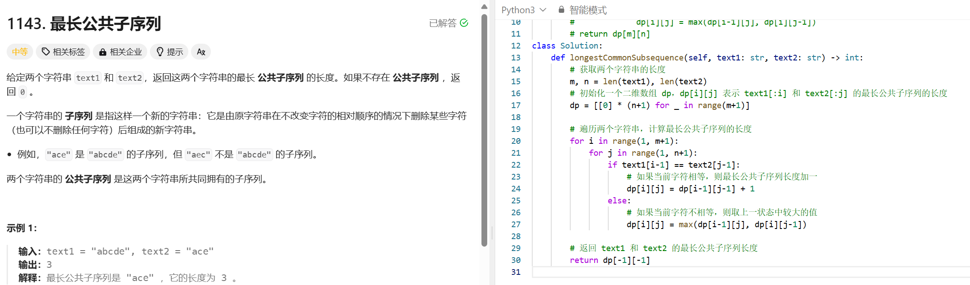970x285 pixels.
Task: Select the 中等 difficulty tag
Action: (19, 52)
